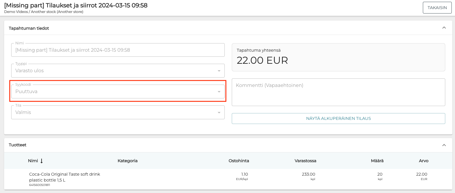Focus the Nimi text input field

(x=118, y=50)
